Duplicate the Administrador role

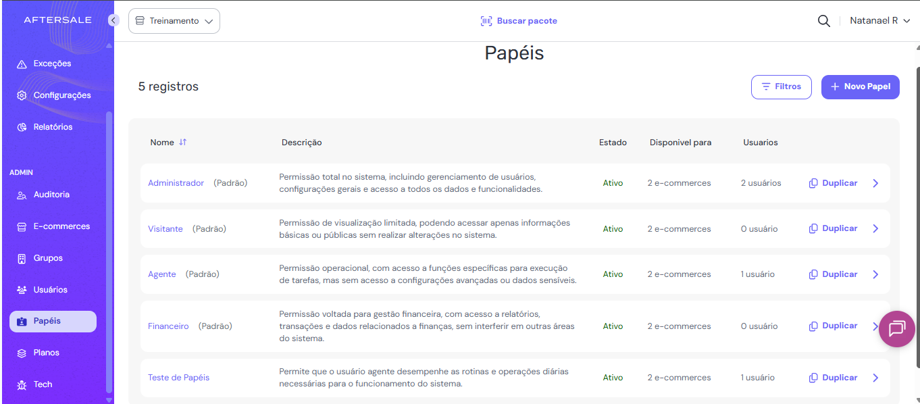833,183
